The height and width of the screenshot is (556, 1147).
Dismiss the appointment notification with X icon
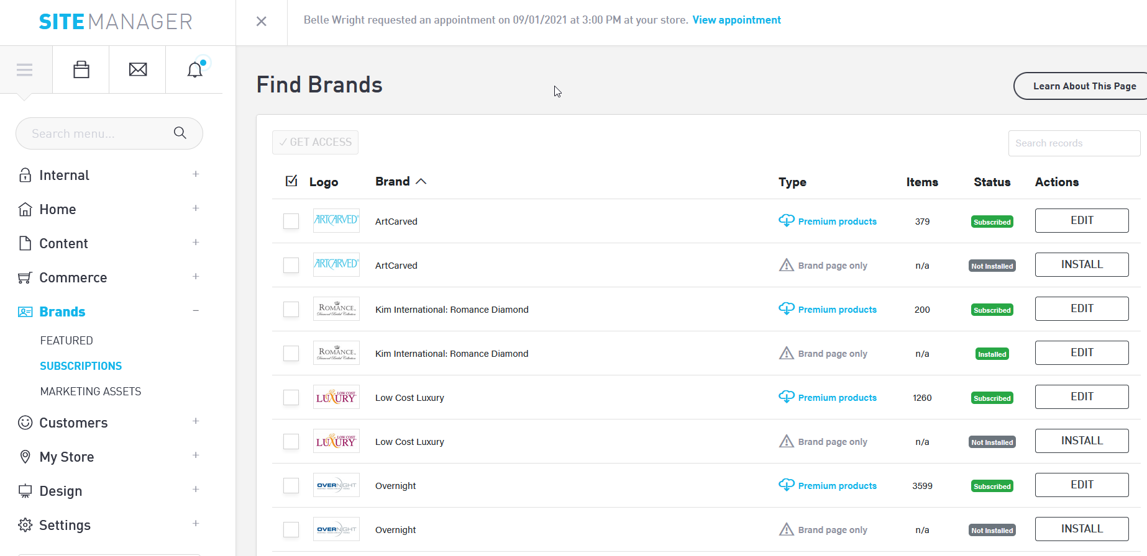coord(262,21)
